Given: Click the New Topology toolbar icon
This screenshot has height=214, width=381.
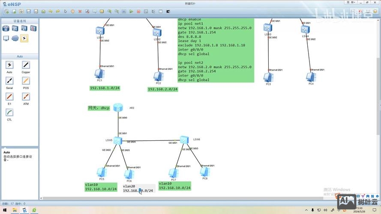Looking at the screenshot, I should pyautogui.click(x=6, y=12).
